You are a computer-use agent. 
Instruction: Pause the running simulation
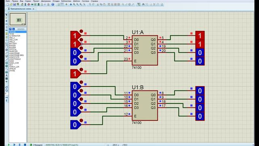point(19,145)
